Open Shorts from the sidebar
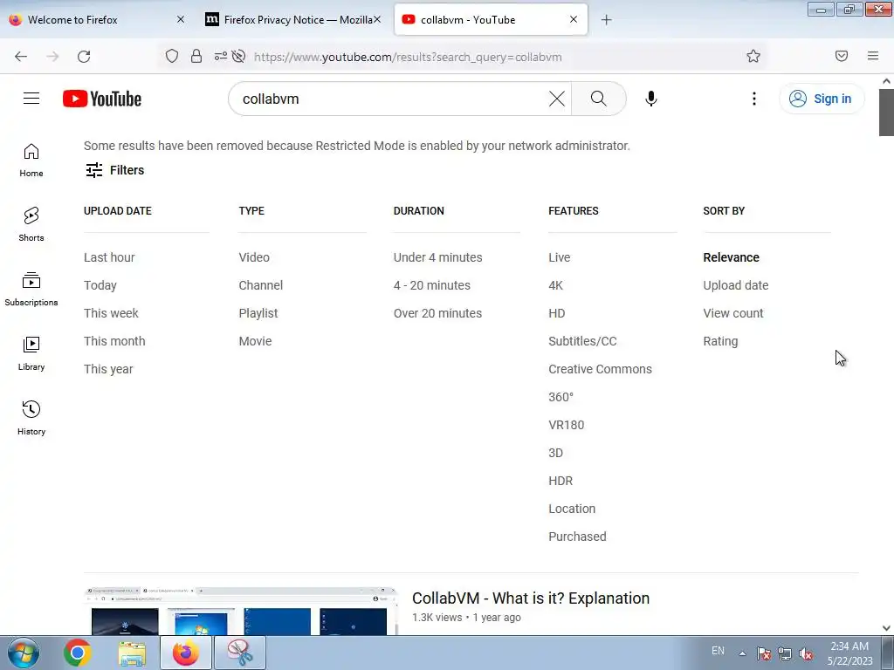Screen dimensions: 894x670 (31, 224)
